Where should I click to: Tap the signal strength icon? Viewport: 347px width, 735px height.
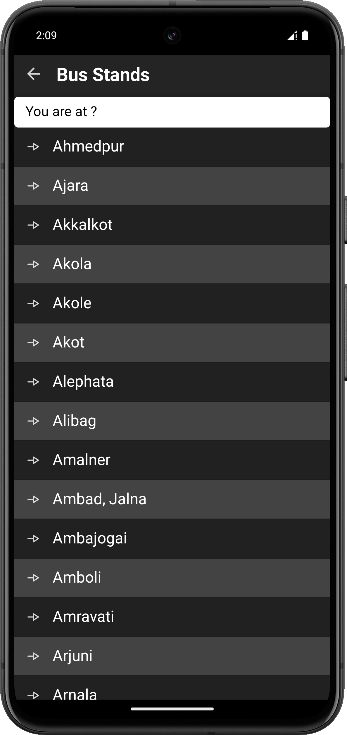click(291, 35)
